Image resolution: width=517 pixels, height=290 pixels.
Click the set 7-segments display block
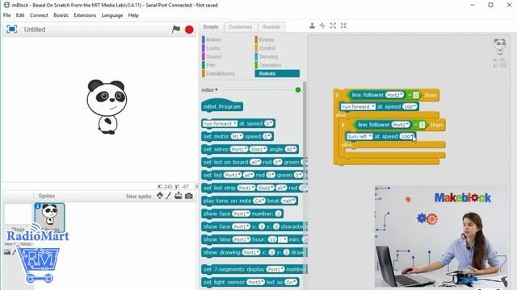tap(254, 269)
